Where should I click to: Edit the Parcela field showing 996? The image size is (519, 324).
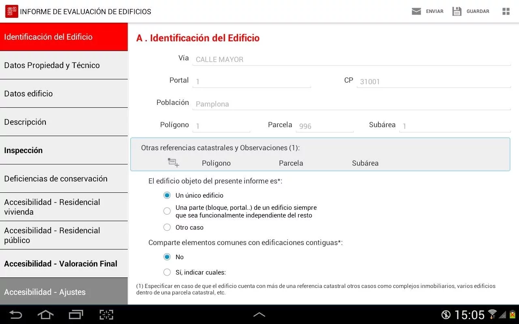324,126
